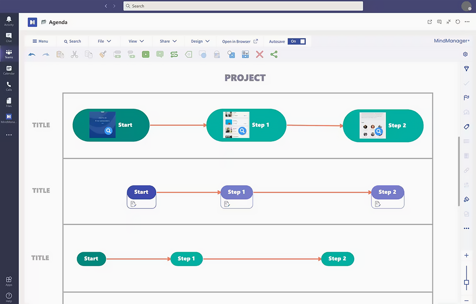Click the zoom slider handle
This screenshot has width=476, height=304.
[x=466, y=282]
